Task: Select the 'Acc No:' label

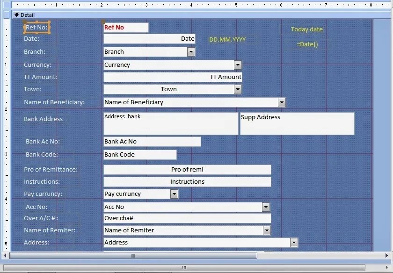Action: (36, 207)
